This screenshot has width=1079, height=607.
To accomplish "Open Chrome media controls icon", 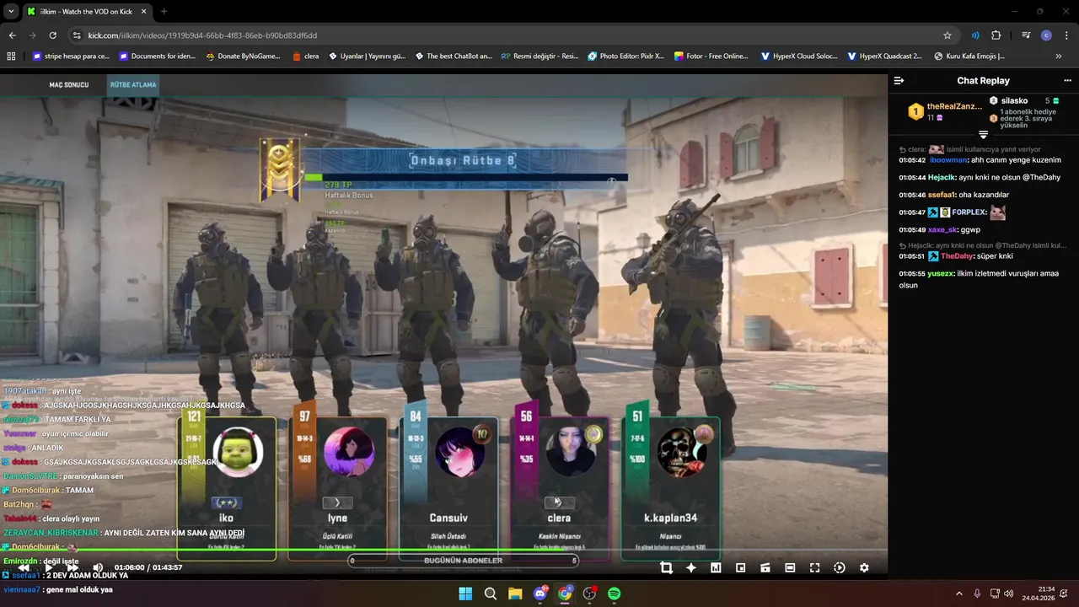I will (1026, 35).
